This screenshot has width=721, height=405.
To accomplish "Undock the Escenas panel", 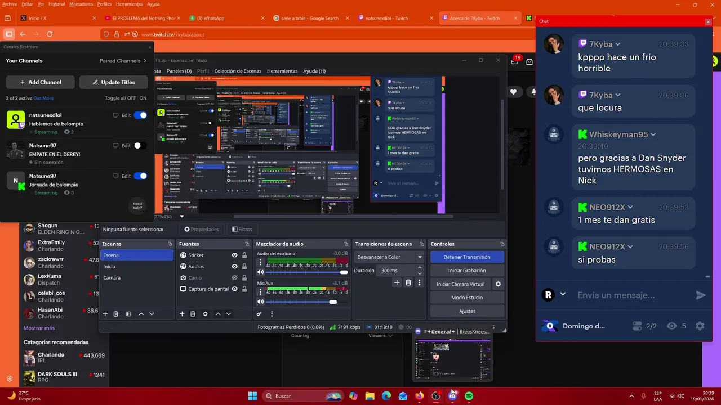I will pos(170,244).
